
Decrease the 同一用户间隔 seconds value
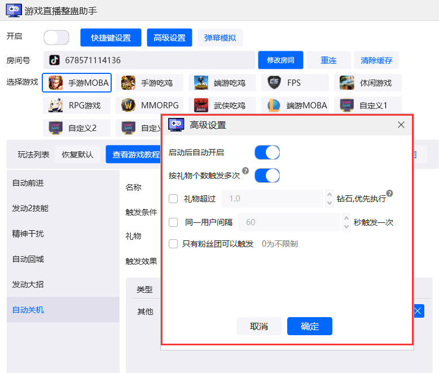(346, 226)
